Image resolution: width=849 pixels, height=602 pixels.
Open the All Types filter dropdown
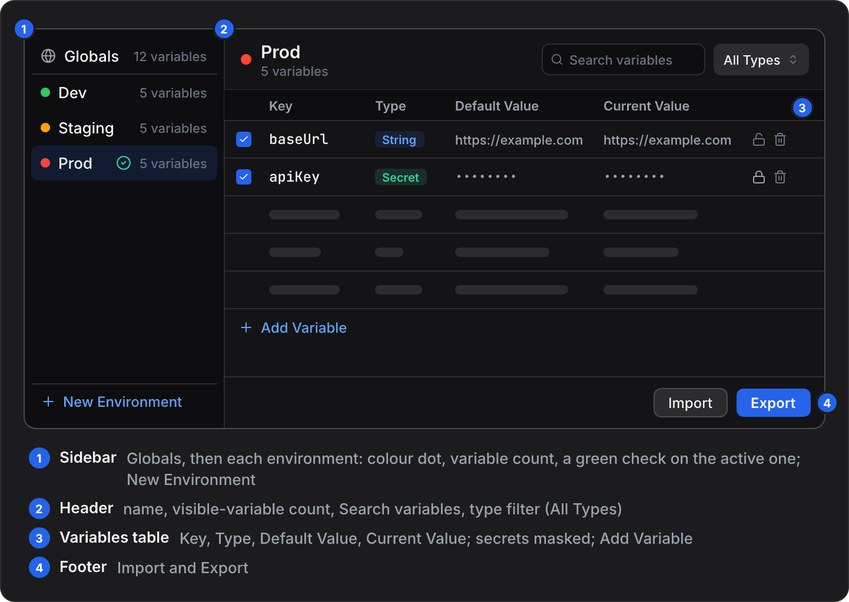[761, 59]
